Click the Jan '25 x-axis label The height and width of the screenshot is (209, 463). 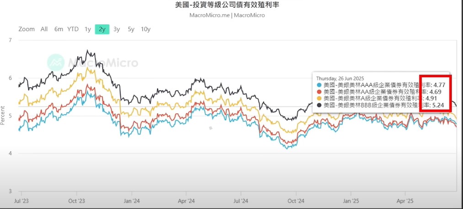point(351,201)
